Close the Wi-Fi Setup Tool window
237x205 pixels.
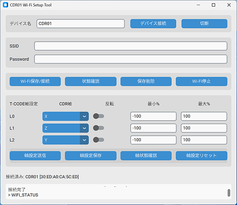229,5
